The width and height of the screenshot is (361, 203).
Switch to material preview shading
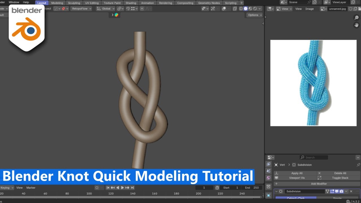point(250,9)
